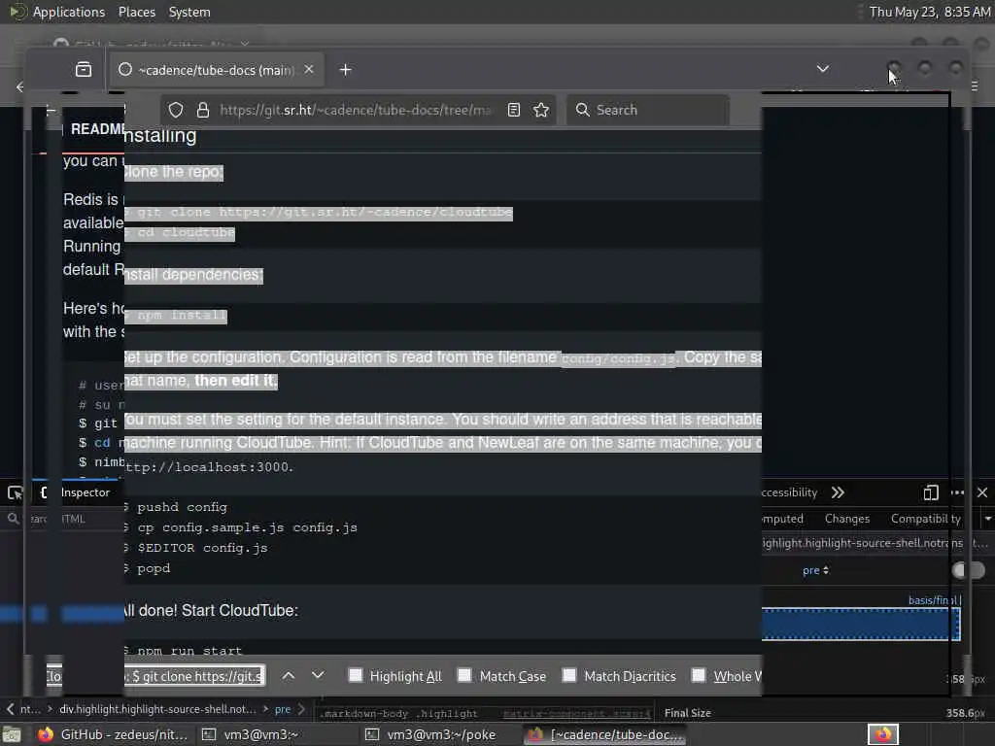Enable the Match Case checkbox
The image size is (995, 746).
point(464,676)
